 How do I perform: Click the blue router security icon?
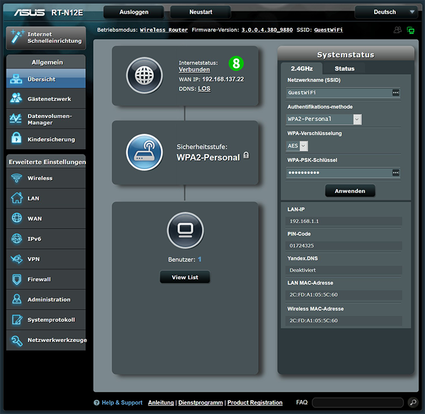point(144,152)
